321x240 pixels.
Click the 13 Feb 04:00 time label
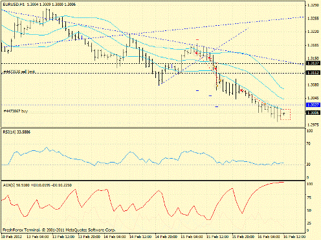pyautogui.click(x=38, y=237)
